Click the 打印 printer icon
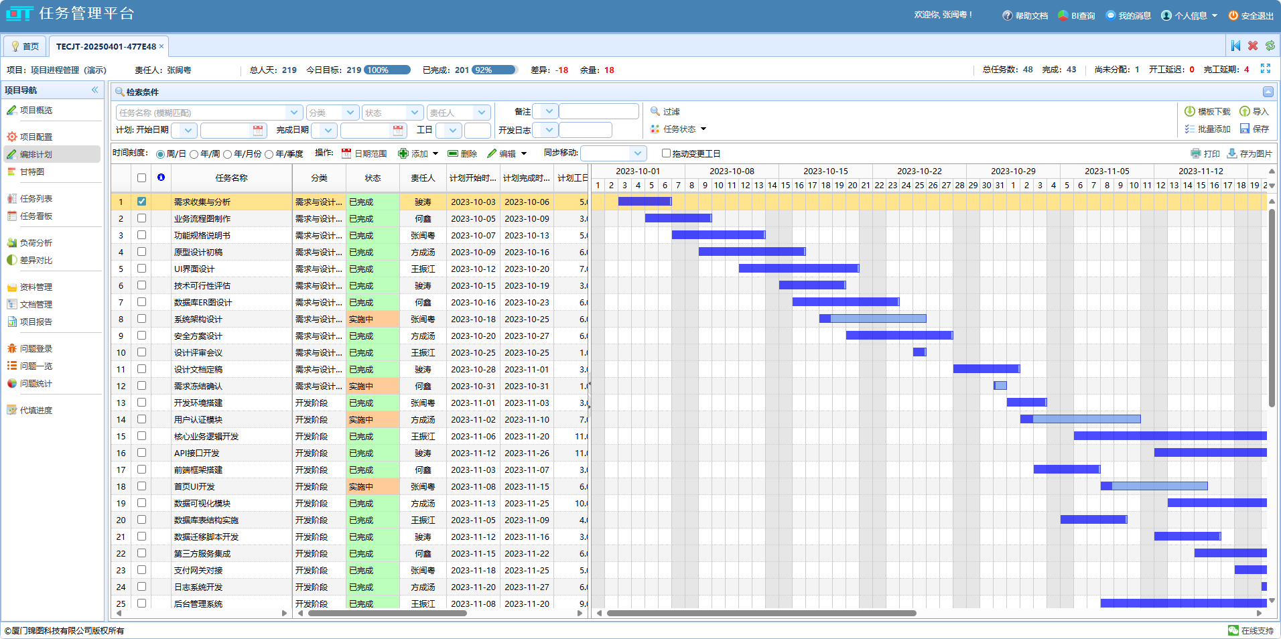The width and height of the screenshot is (1281, 639). click(1196, 153)
